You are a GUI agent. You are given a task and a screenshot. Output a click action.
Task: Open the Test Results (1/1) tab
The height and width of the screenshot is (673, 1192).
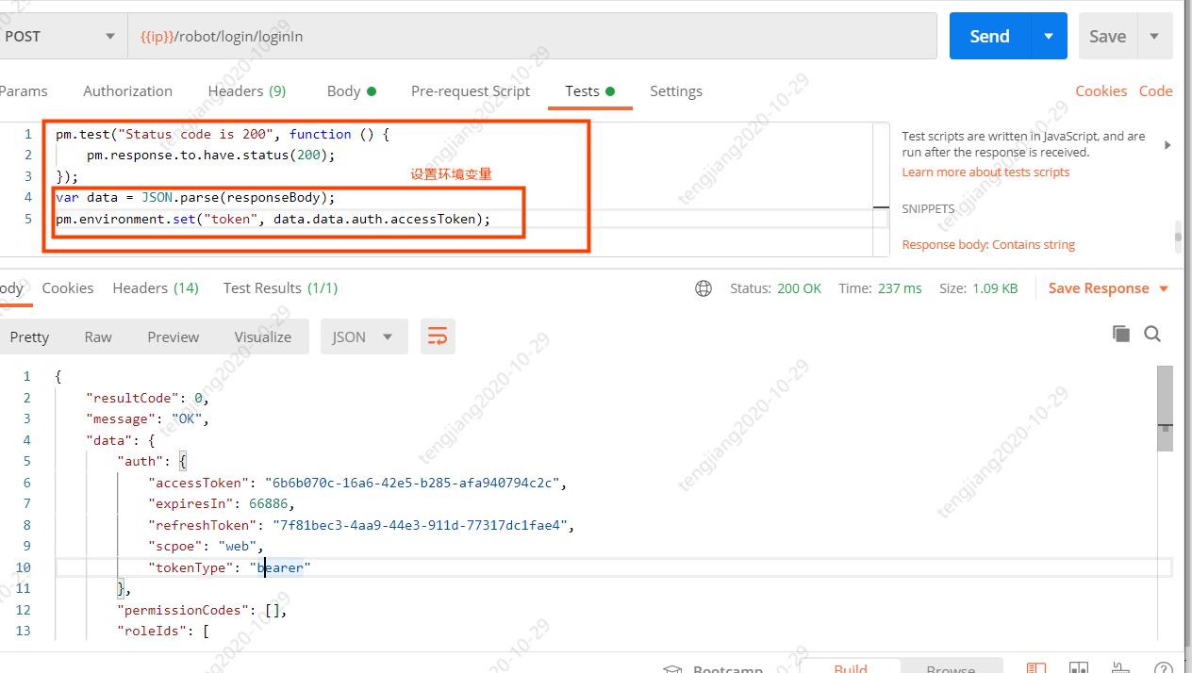(x=280, y=288)
